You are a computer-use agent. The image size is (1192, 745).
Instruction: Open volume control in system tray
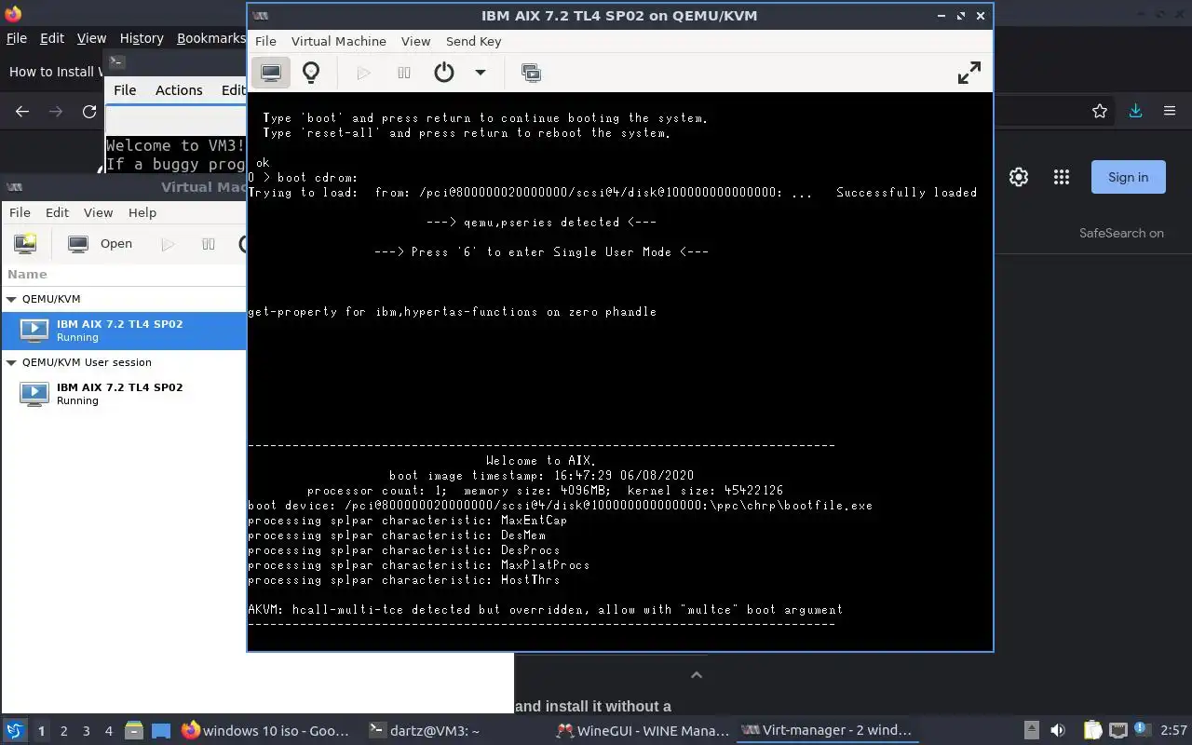[x=1058, y=730]
